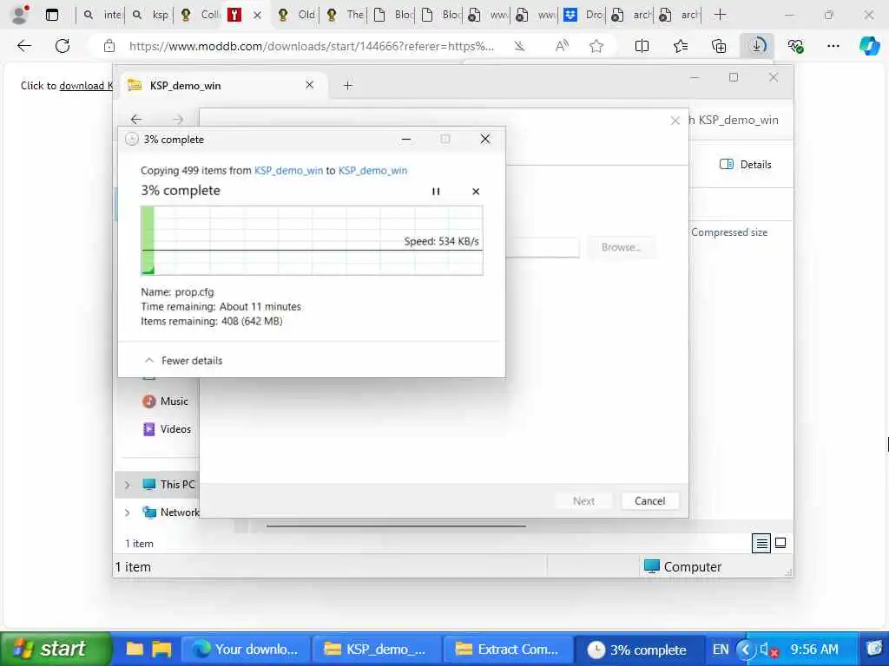Click the extraction destination path field

pyautogui.click(x=543, y=247)
